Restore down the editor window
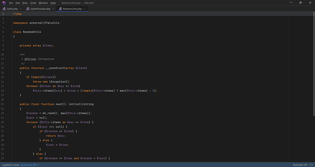 [300, 3]
